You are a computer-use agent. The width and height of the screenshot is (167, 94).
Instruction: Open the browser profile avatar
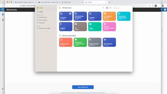pyautogui.click(x=156, y=6)
